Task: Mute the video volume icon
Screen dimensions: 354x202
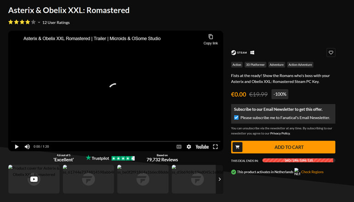Action: click(27, 147)
